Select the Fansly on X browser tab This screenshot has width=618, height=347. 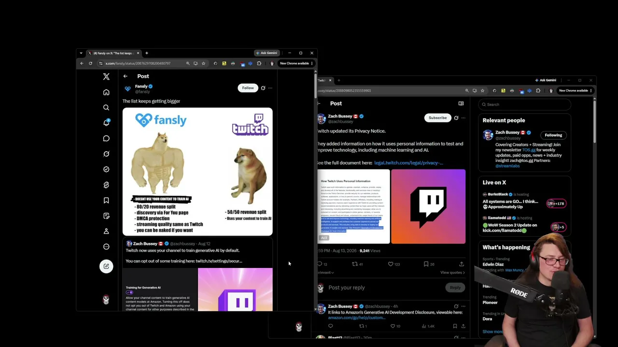(x=113, y=53)
